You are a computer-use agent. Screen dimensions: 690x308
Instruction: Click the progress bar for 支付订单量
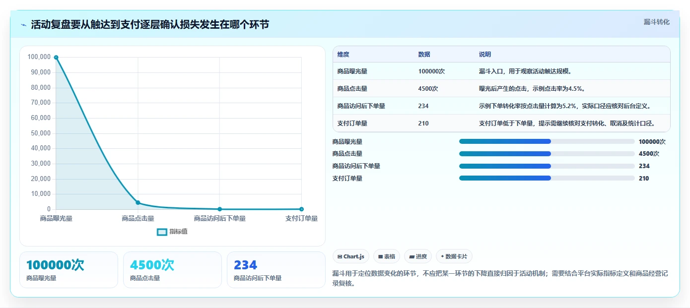coord(547,178)
